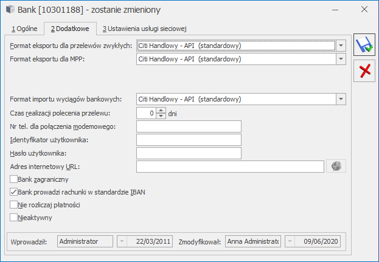
Task: Increase Czas realizacji polecenia przelewu value
Action: [x=161, y=110]
